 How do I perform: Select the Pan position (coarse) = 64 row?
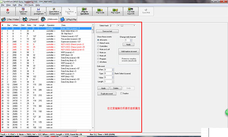point(46,39)
